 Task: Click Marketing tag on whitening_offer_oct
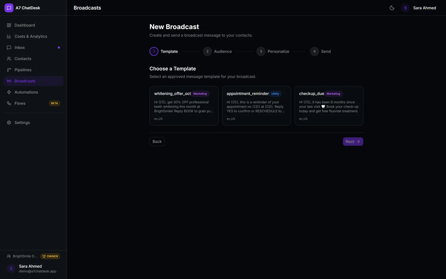200,94
